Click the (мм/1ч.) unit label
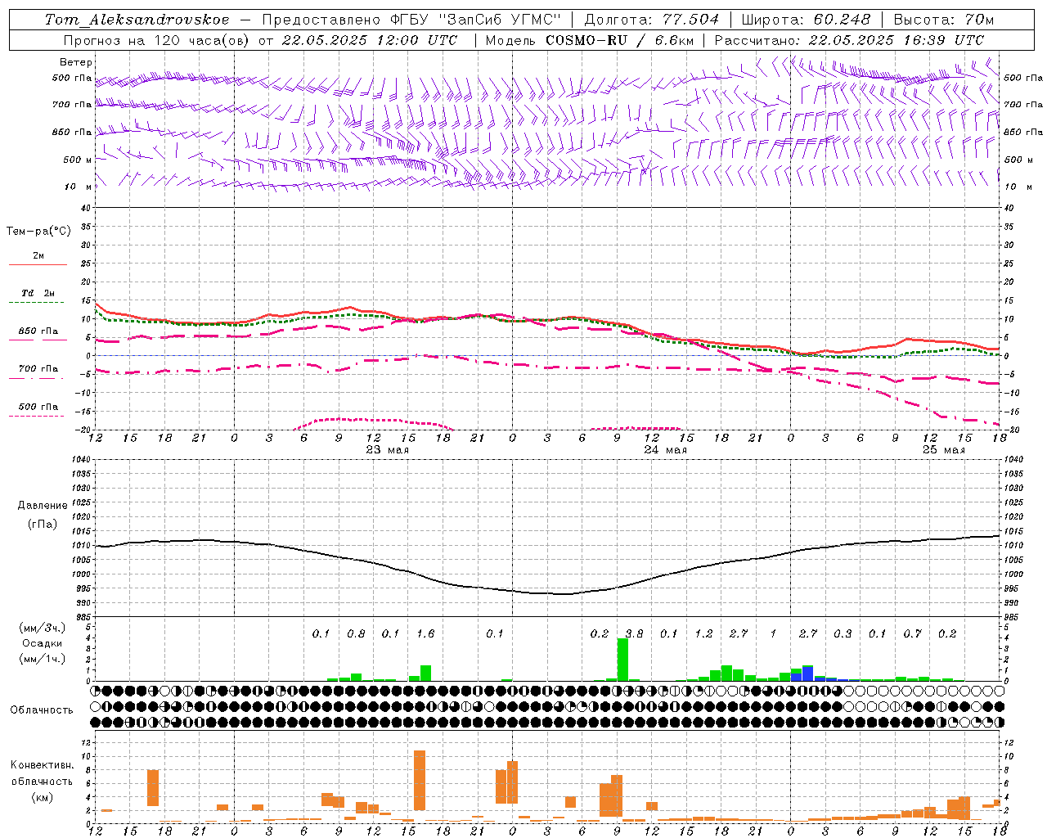This screenshot has height=838, width=1047. click(43, 658)
